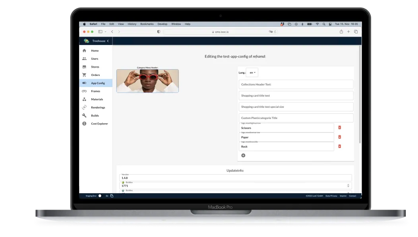This screenshot has width=418, height=237.
Task: Toggle the Staging Env switch
Action: (x=100, y=196)
